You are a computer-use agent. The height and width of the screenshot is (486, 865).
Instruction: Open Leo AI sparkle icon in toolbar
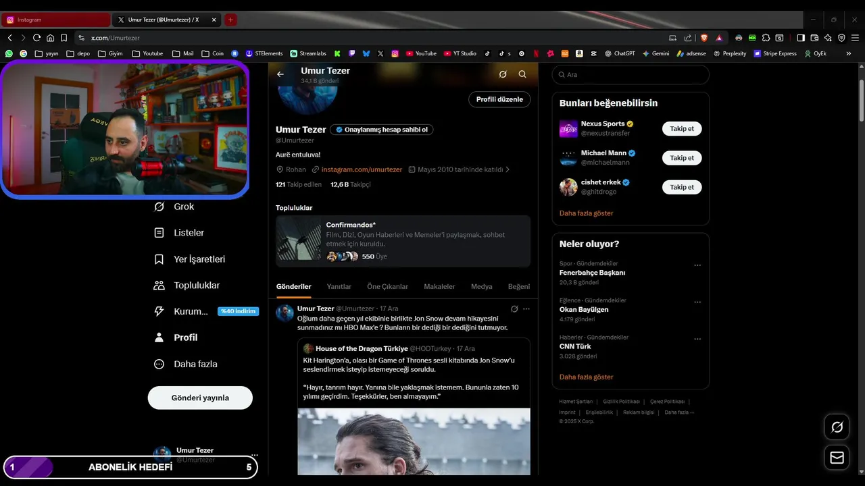pyautogui.click(x=828, y=38)
